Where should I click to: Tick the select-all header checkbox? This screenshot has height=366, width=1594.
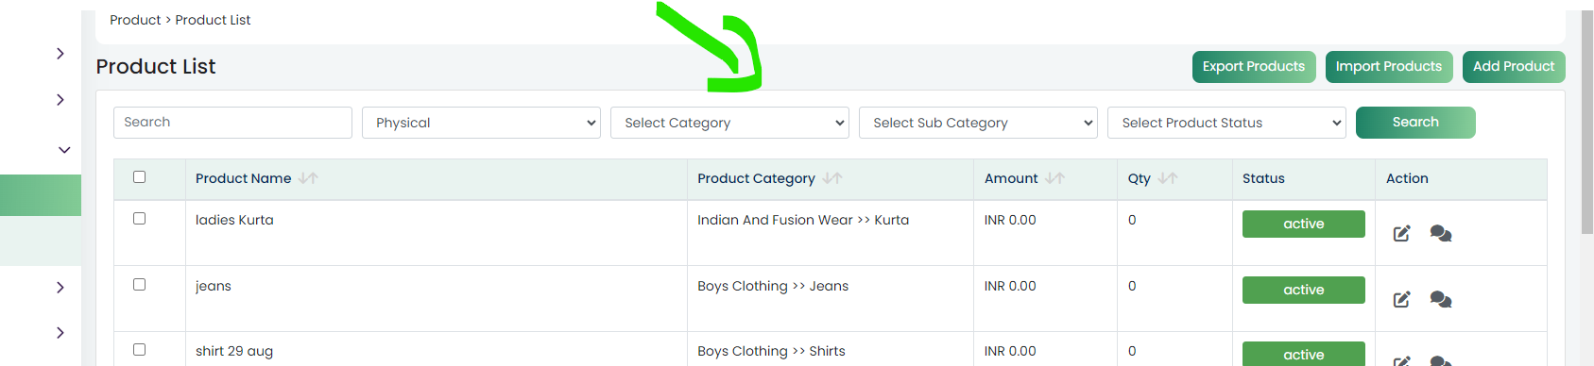pyautogui.click(x=140, y=176)
